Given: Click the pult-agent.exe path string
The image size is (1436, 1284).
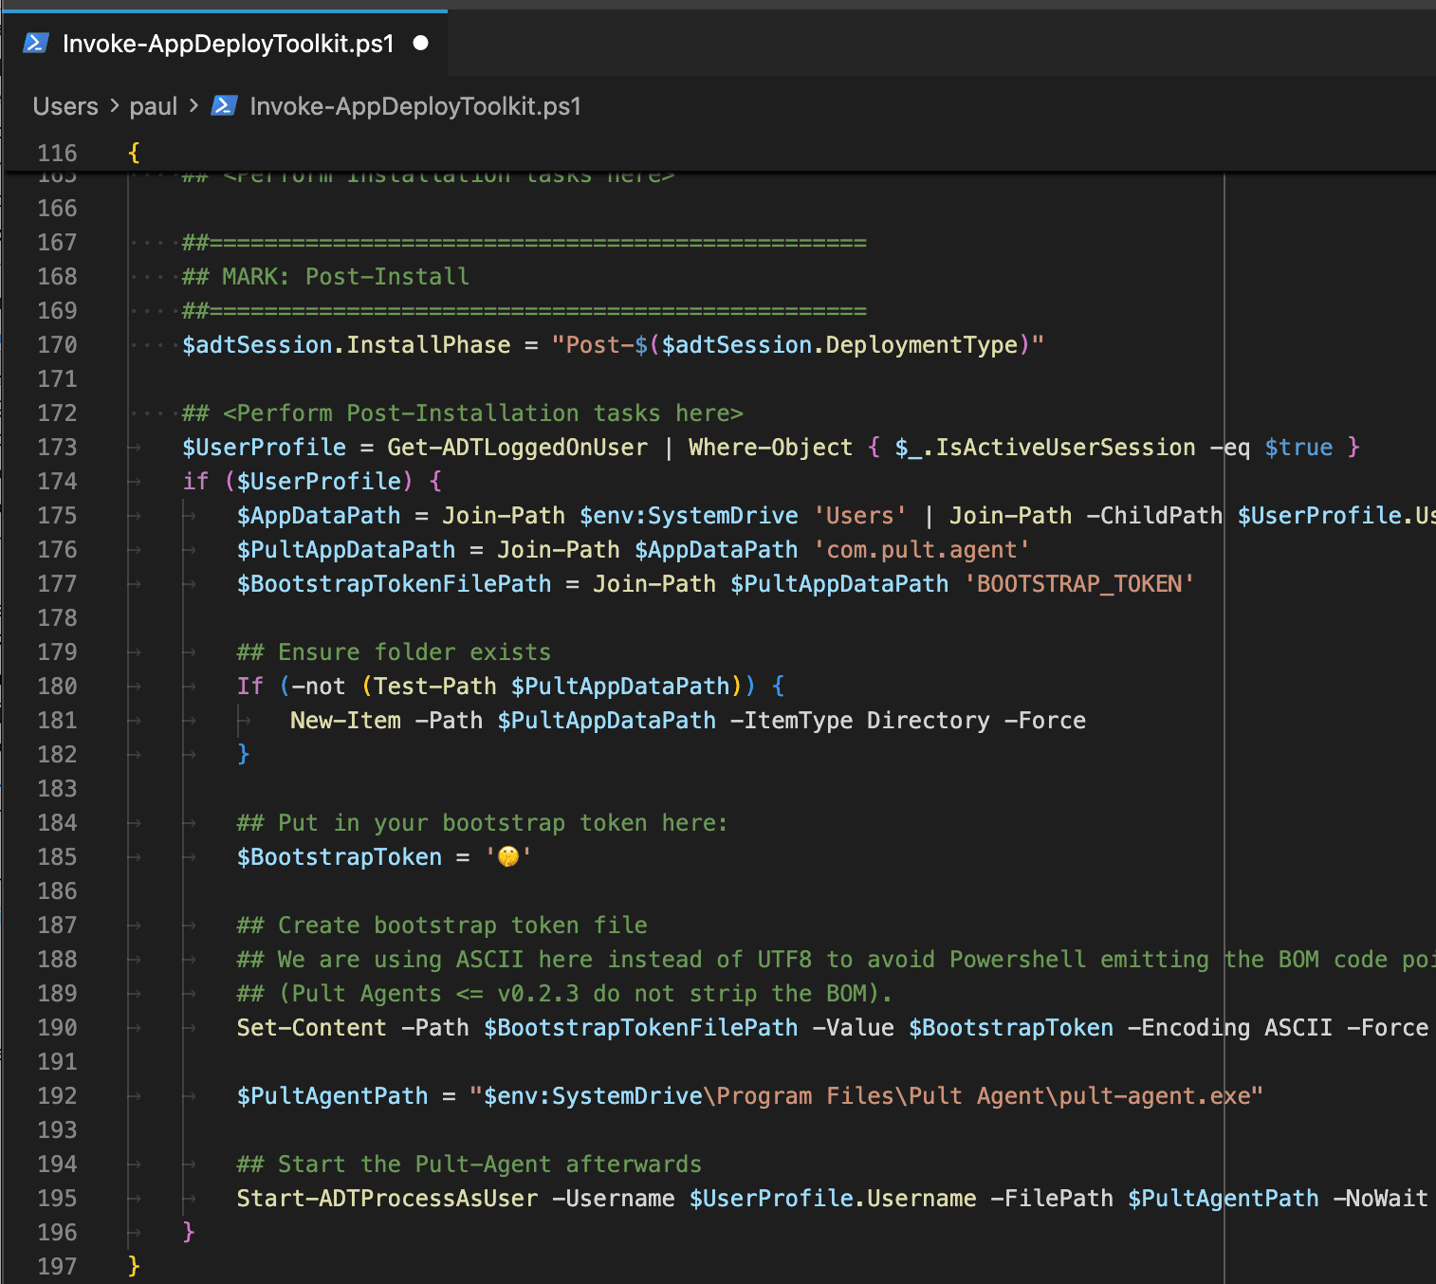Looking at the screenshot, I should pos(867,1096).
